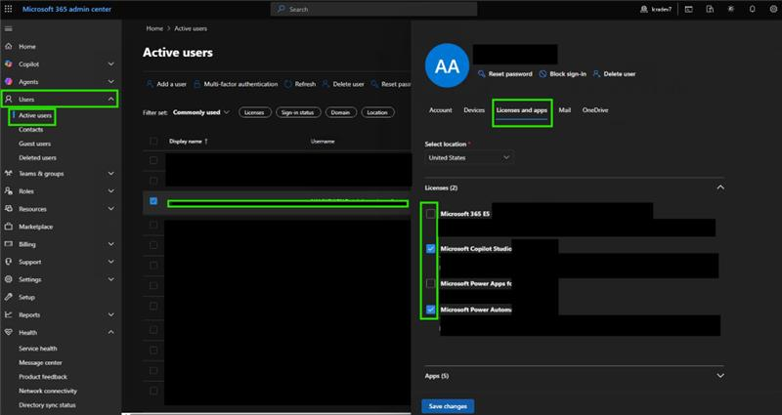Open the app launcher waffle icon
This screenshot has height=415, width=782.
(8, 9)
